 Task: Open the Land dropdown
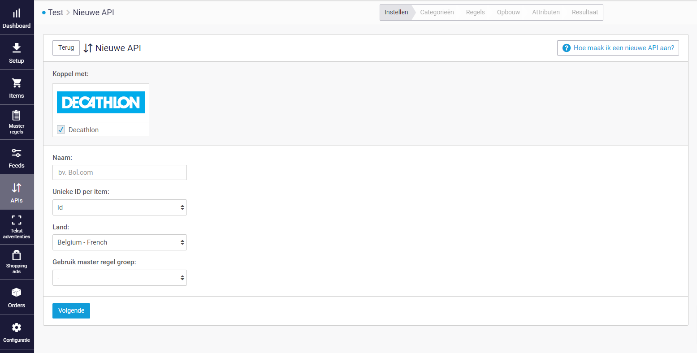(120, 242)
